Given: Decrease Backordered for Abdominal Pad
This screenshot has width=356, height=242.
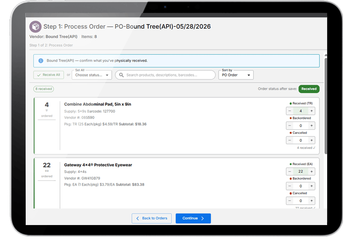Looking at the screenshot, I should tap(290, 125).
